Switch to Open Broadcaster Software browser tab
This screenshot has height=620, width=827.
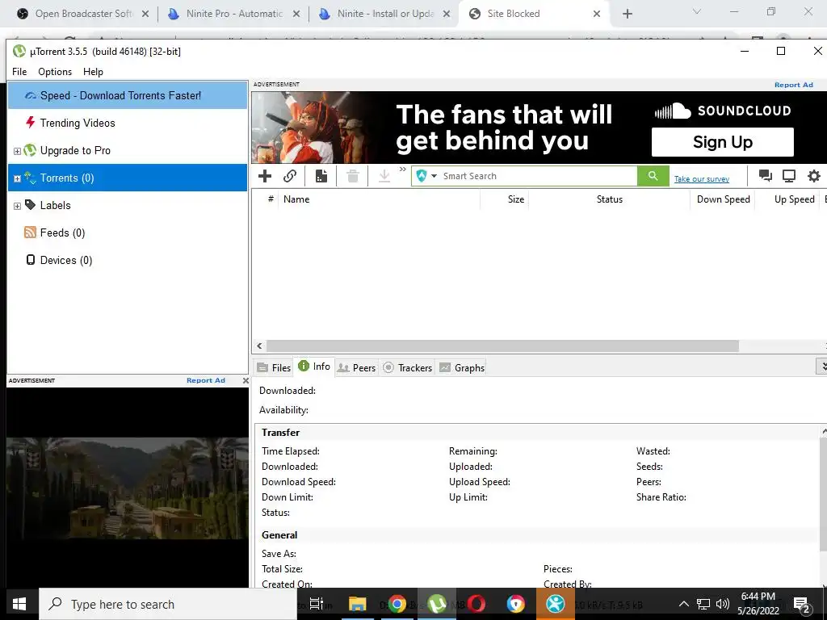83,14
